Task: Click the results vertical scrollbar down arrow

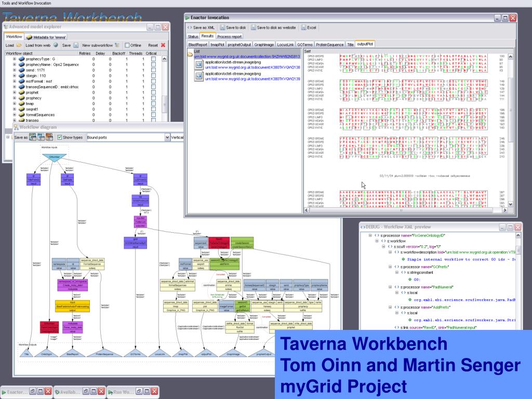Action: 510,204
